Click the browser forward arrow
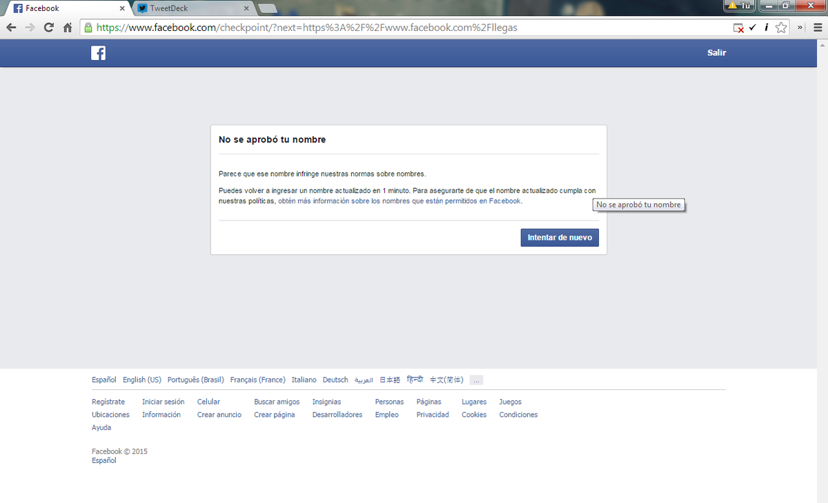Viewport: 828px width, 503px height. click(30, 28)
